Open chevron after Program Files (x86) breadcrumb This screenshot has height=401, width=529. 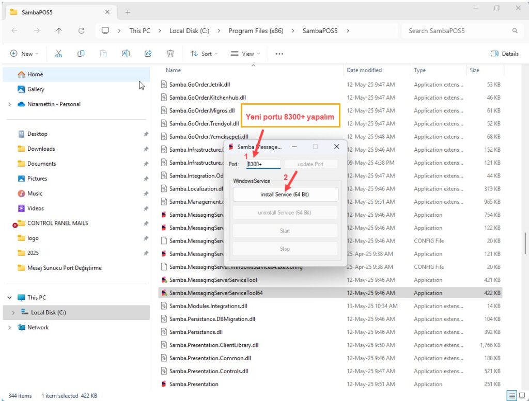(292, 30)
